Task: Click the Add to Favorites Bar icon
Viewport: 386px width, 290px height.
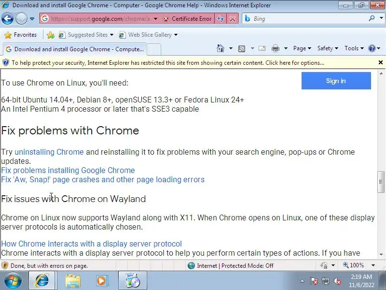Action: click(x=51, y=35)
